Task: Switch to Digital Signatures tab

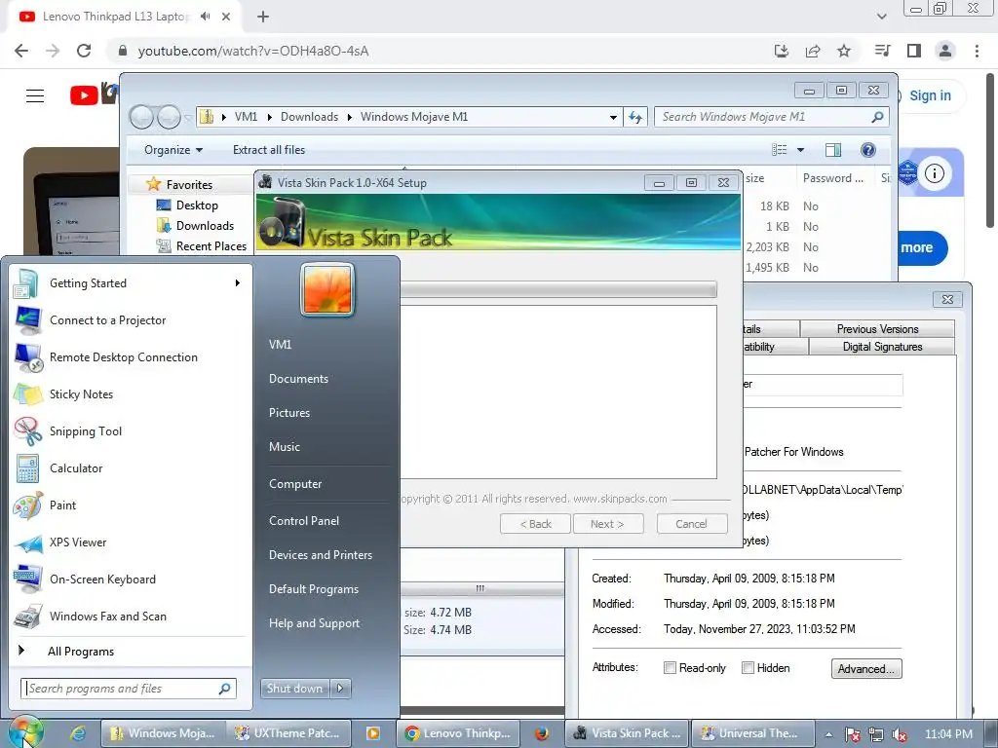Action: (881, 347)
